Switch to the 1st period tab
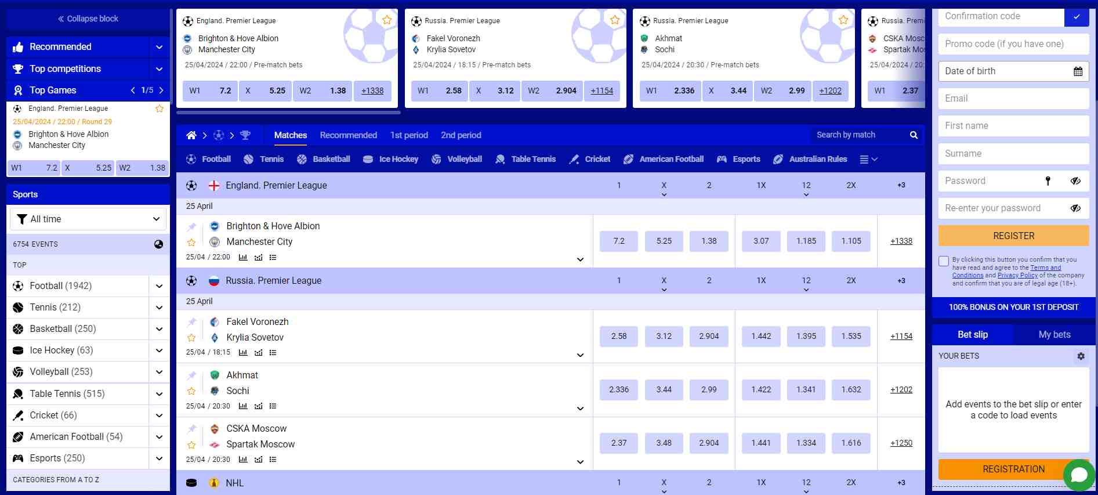Viewport: 1098px width, 495px height. point(409,135)
